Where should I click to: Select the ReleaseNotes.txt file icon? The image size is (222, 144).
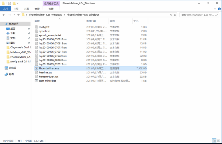pos(36,76)
